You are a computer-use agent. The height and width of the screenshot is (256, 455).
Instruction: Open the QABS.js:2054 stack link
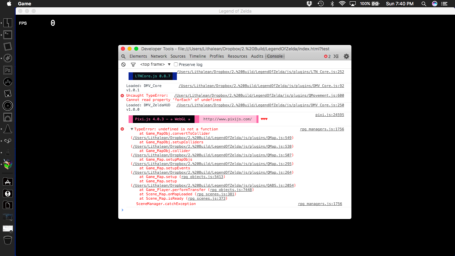coord(213,185)
